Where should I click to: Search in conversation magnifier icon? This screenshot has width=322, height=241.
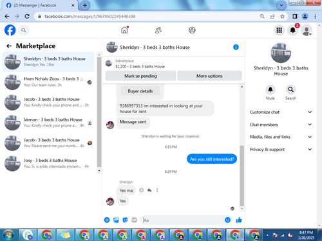point(290,89)
